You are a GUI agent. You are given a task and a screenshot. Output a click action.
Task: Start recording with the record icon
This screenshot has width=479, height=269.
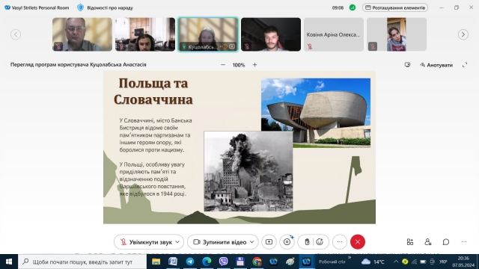(x=287, y=242)
